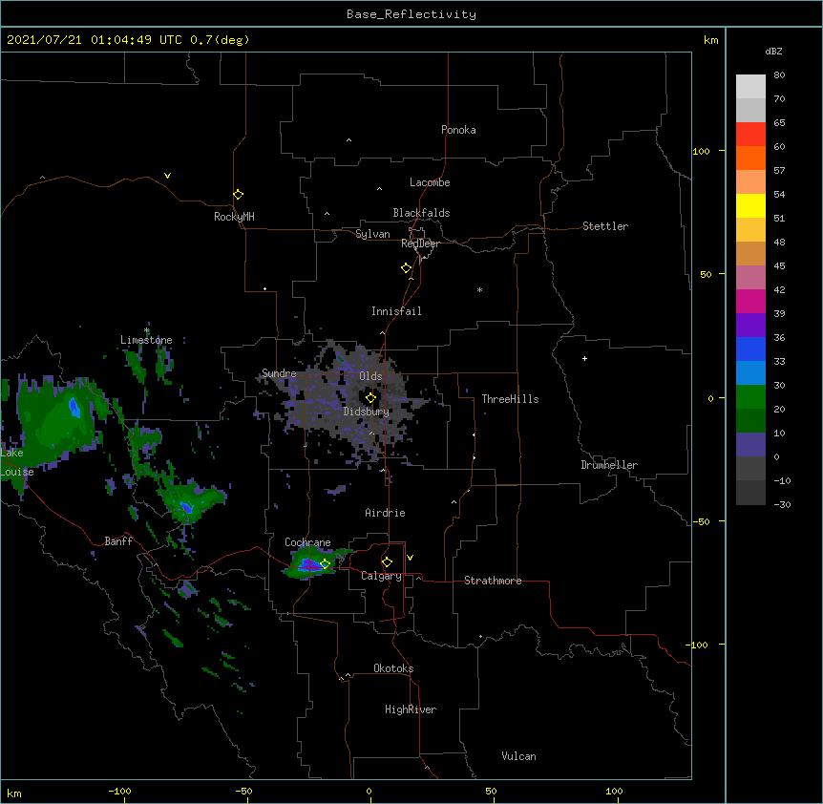
Task: Click the Strathmore city label
Action: click(x=493, y=581)
